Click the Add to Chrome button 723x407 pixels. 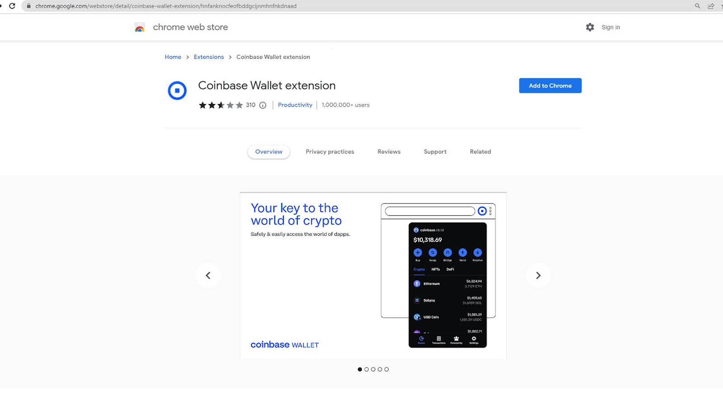pos(550,85)
